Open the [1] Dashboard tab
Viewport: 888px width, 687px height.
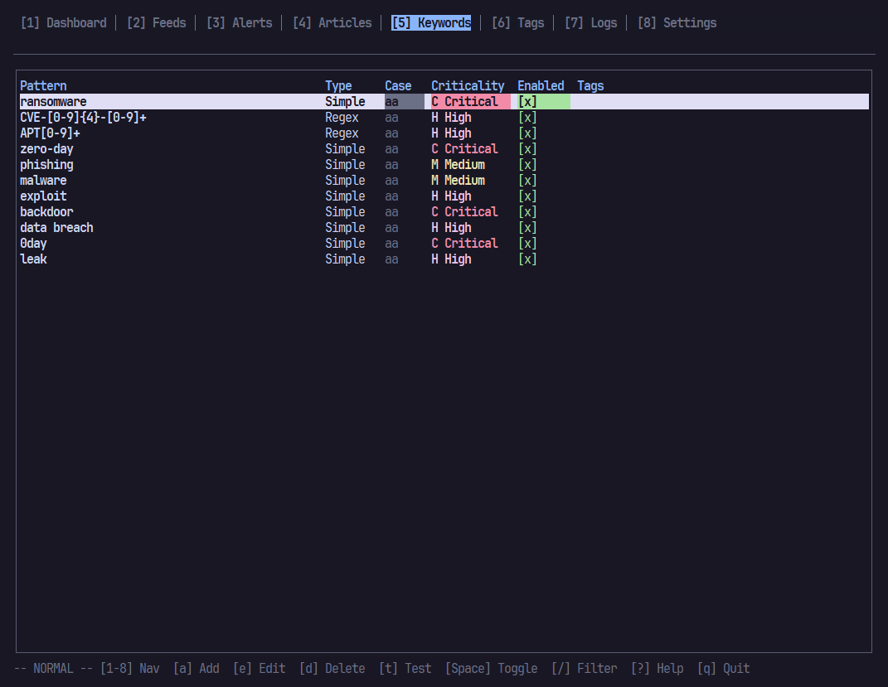tap(63, 22)
